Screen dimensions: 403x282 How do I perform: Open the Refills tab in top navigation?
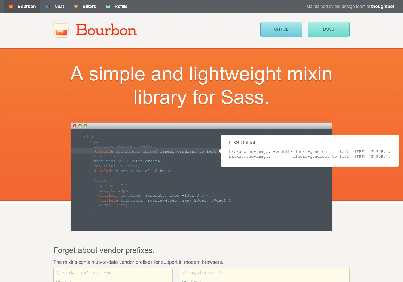click(117, 7)
